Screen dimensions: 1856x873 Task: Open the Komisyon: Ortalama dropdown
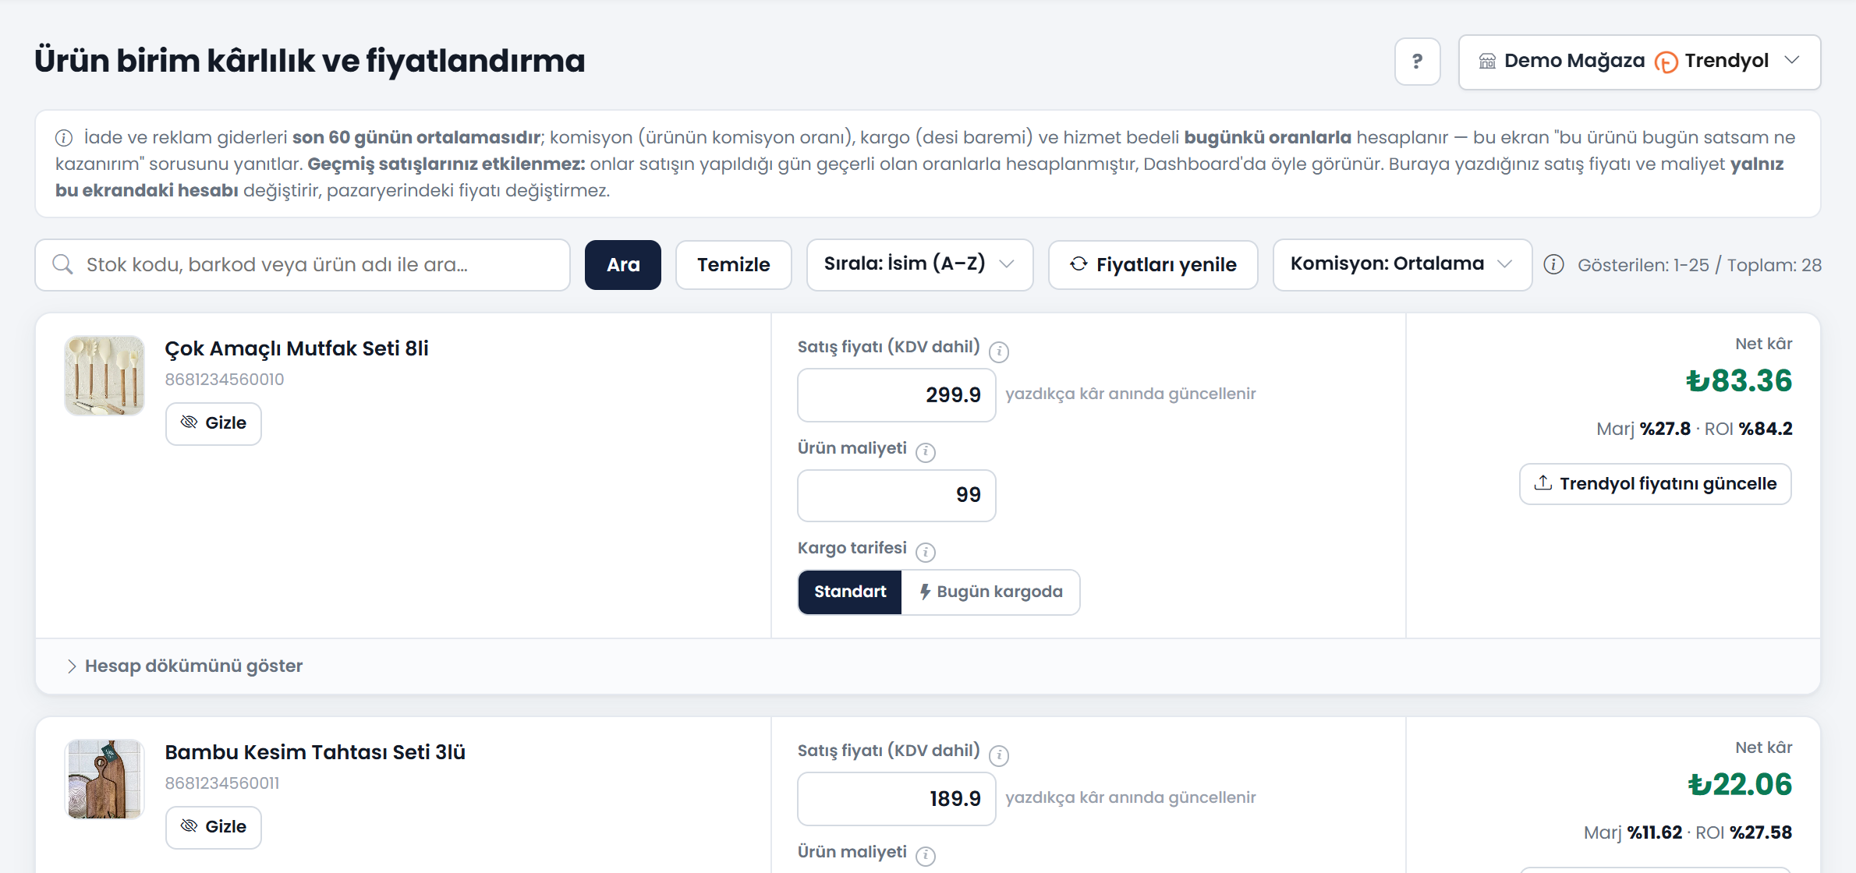(1402, 265)
